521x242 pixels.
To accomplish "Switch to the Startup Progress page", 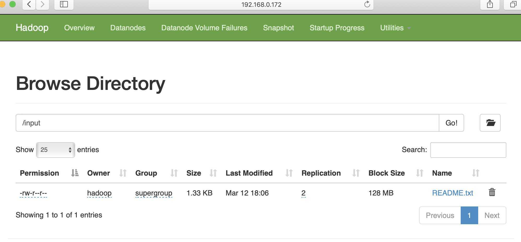I will tap(337, 28).
